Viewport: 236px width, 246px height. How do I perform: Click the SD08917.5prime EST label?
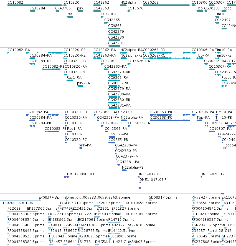point(163,197)
